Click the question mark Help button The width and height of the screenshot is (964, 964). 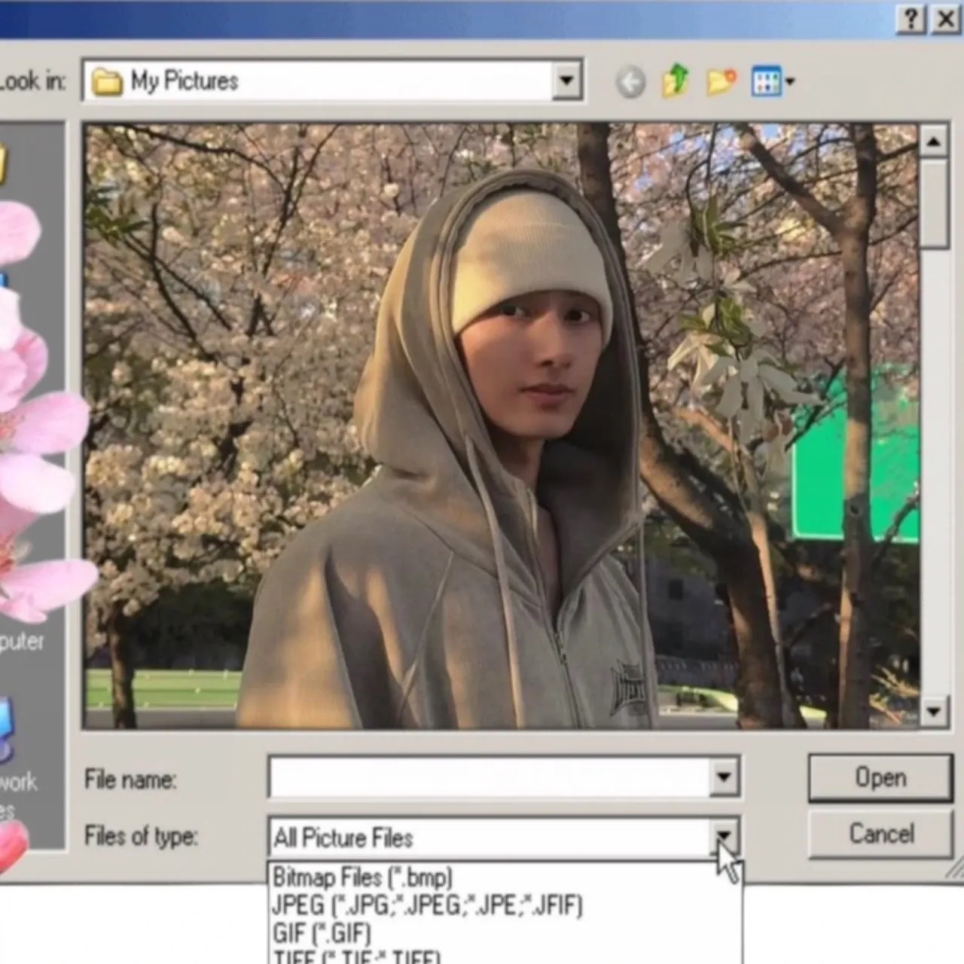click(x=911, y=19)
